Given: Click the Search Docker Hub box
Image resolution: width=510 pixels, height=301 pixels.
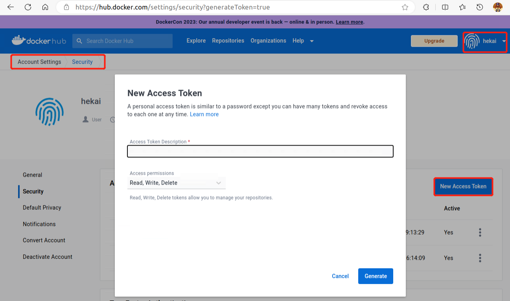Looking at the screenshot, I should (122, 41).
